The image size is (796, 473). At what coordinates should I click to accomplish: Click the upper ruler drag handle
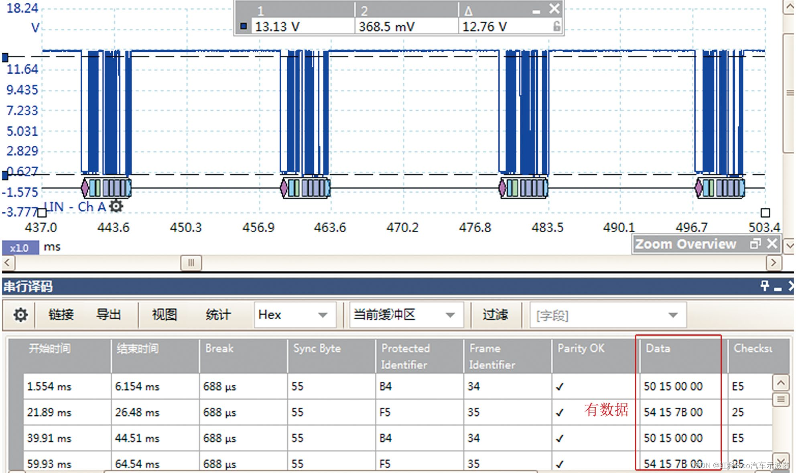[x=5, y=57]
